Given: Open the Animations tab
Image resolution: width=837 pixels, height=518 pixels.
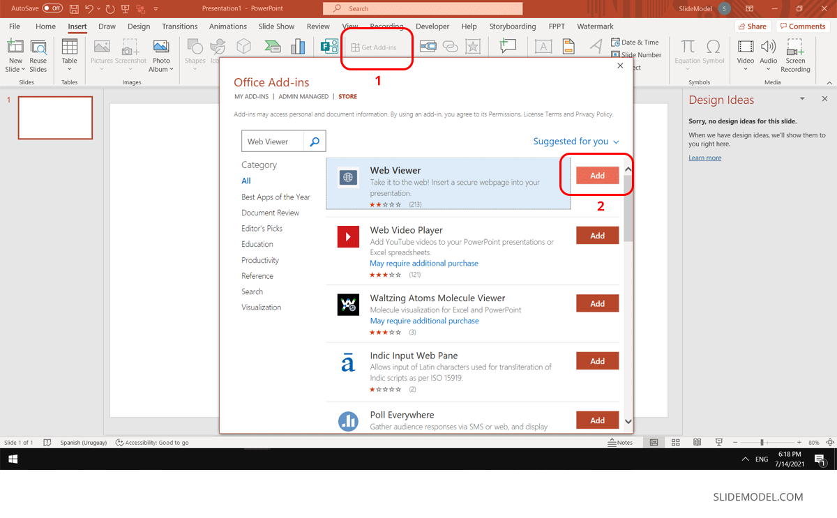Looking at the screenshot, I should [228, 26].
